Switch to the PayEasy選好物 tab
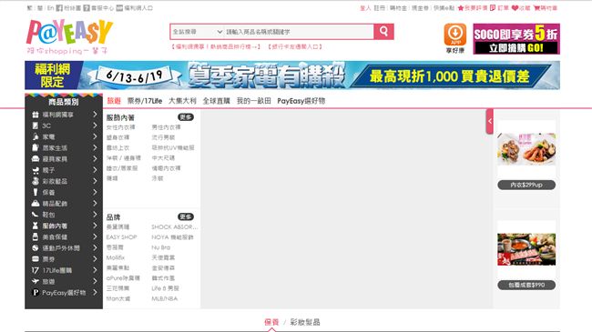The width and height of the screenshot is (592, 332). coord(301,101)
